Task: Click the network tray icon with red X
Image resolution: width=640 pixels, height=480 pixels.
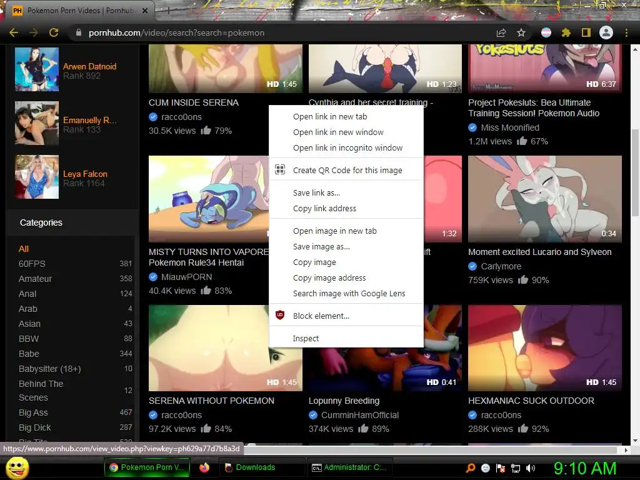Action: coord(501,467)
